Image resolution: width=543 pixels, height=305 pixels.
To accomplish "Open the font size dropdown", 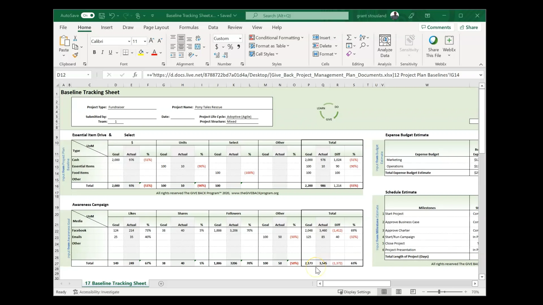I will (145, 41).
